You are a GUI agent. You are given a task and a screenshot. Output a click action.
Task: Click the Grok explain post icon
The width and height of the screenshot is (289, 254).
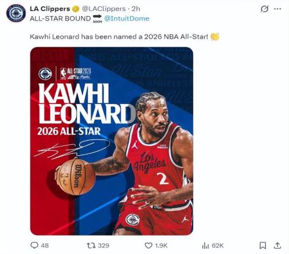(x=264, y=9)
